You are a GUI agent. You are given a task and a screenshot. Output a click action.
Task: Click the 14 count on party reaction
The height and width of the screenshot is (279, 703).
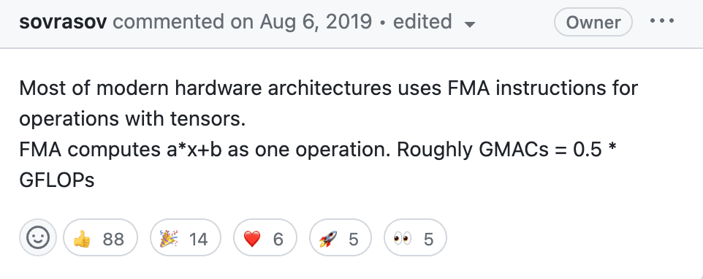[198, 239]
